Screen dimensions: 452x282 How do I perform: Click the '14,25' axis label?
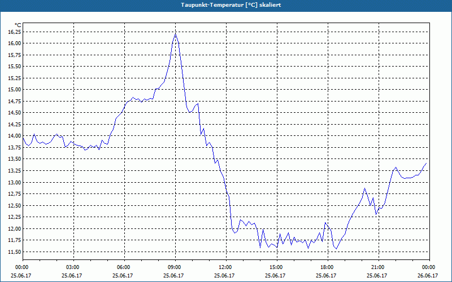click(15, 125)
